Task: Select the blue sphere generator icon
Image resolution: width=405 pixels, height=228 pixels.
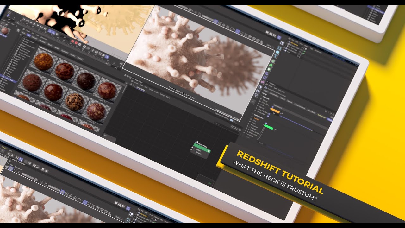Action: (x=277, y=52)
